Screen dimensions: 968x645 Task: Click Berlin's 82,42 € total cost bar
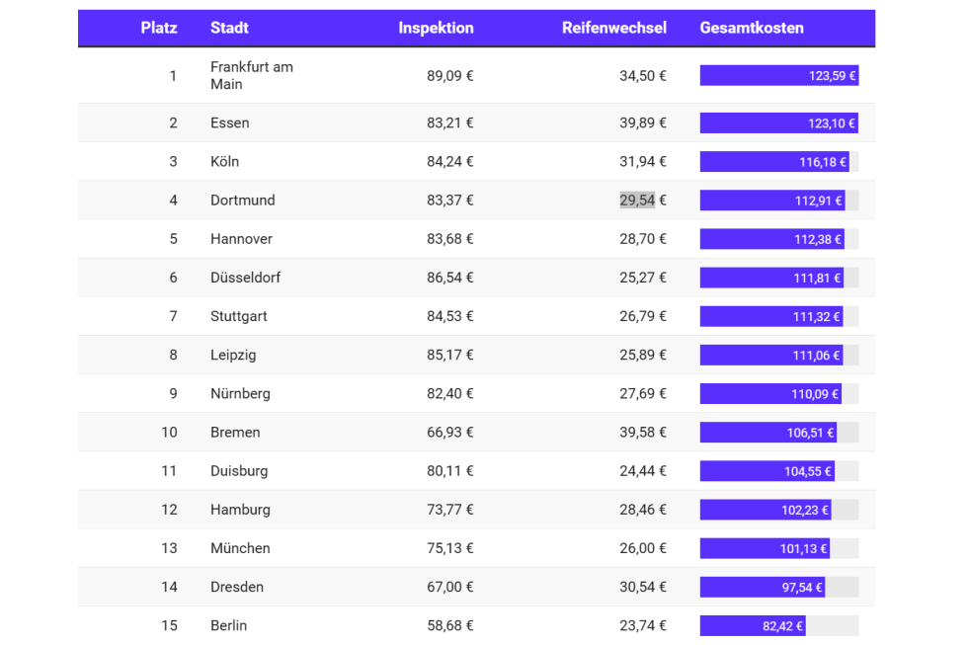pos(753,626)
